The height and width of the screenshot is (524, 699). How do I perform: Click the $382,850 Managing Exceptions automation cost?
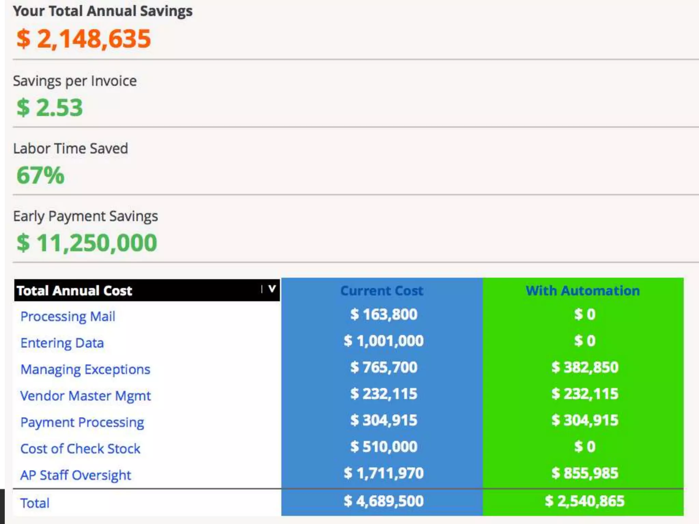point(585,367)
